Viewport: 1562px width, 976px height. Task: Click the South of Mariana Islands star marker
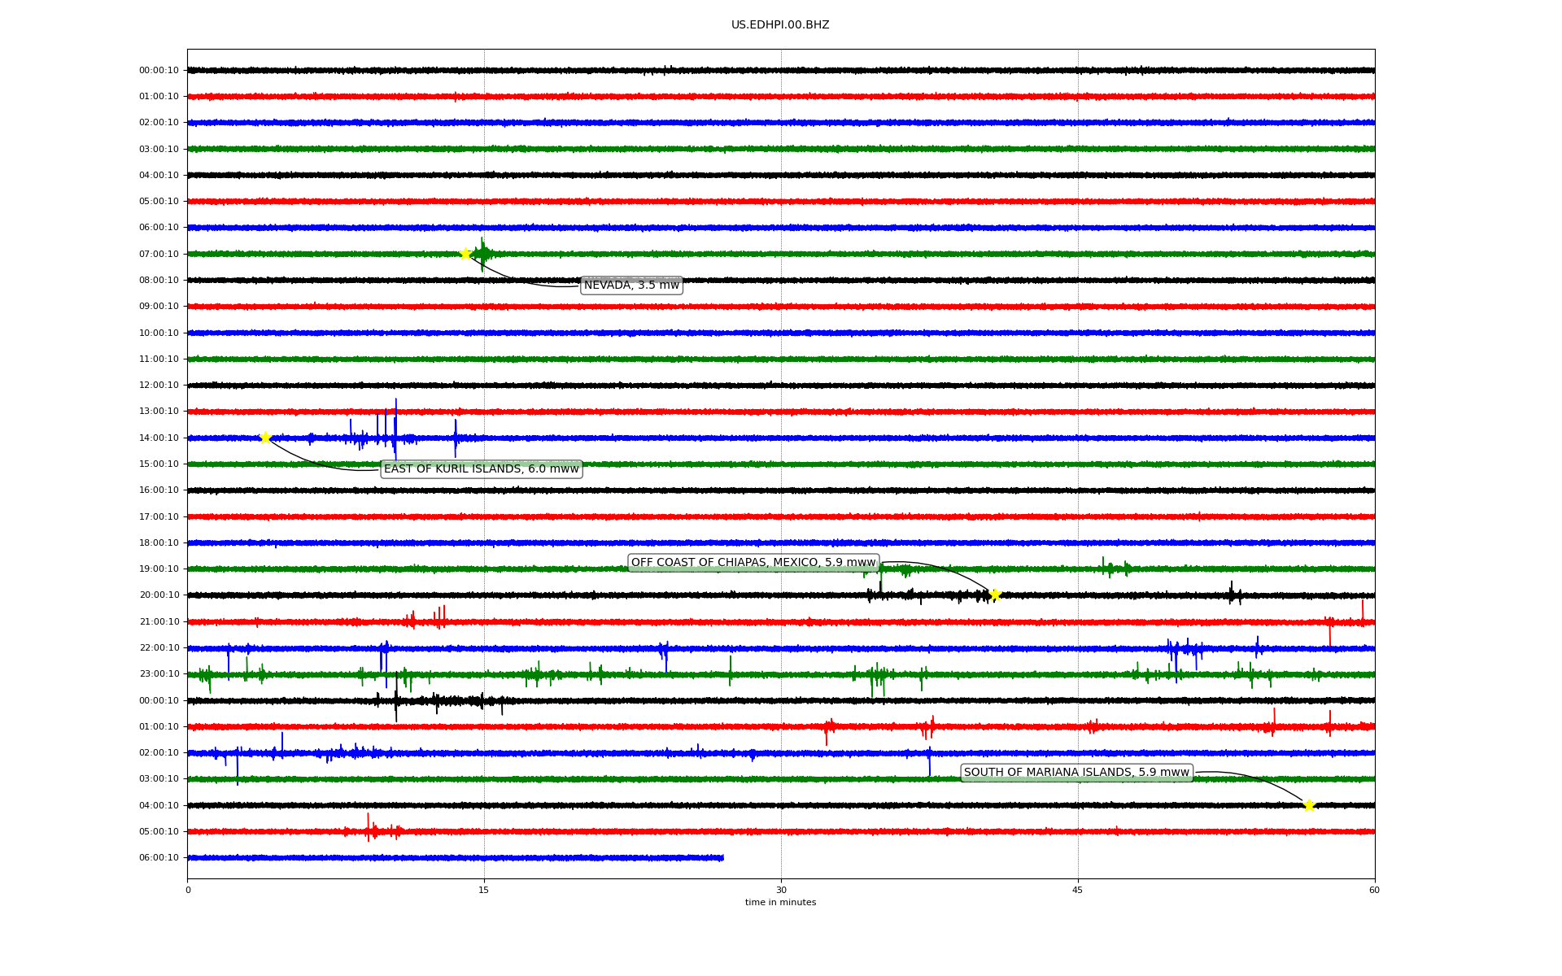(x=1309, y=805)
